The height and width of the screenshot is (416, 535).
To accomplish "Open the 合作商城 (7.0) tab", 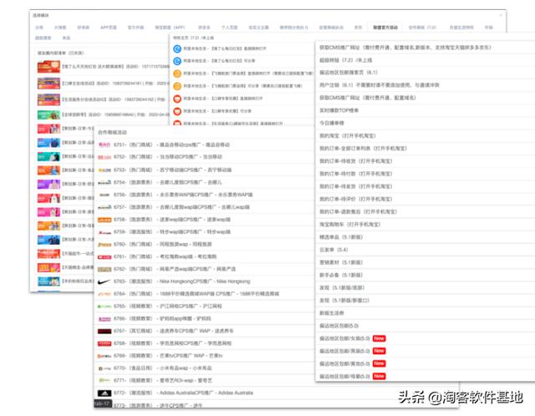I will [x=422, y=28].
